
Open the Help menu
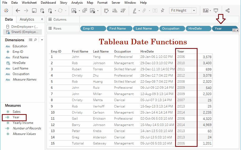(143, 3)
